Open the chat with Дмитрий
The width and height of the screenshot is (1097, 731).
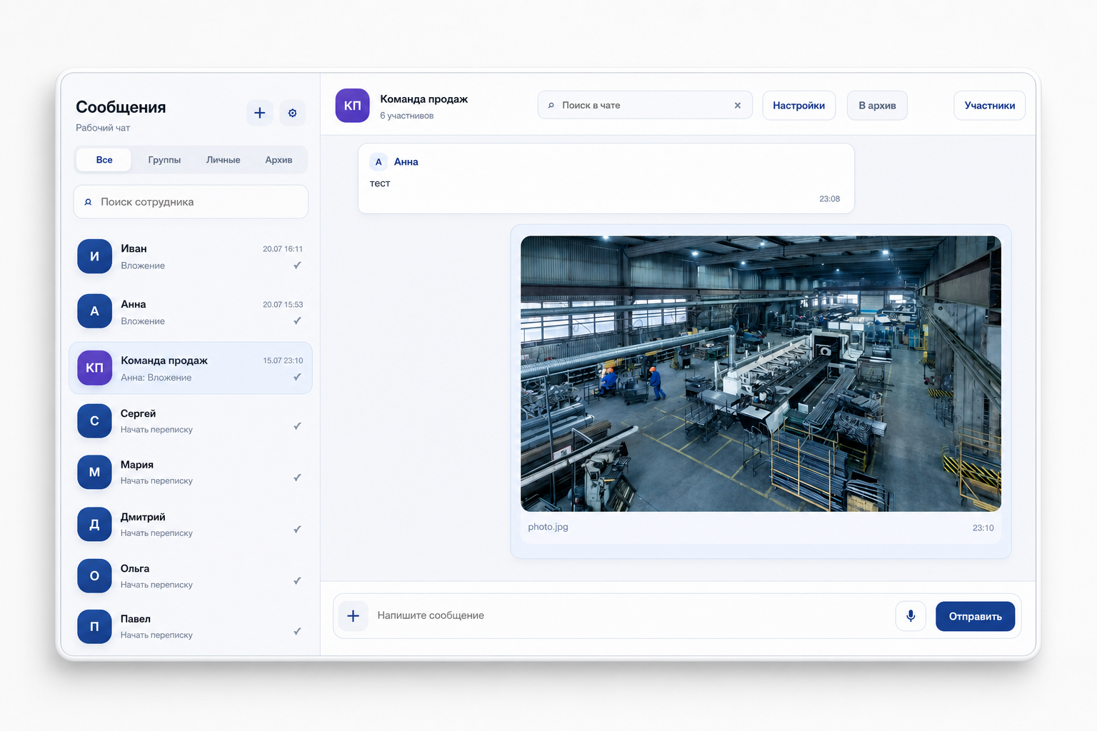[191, 524]
